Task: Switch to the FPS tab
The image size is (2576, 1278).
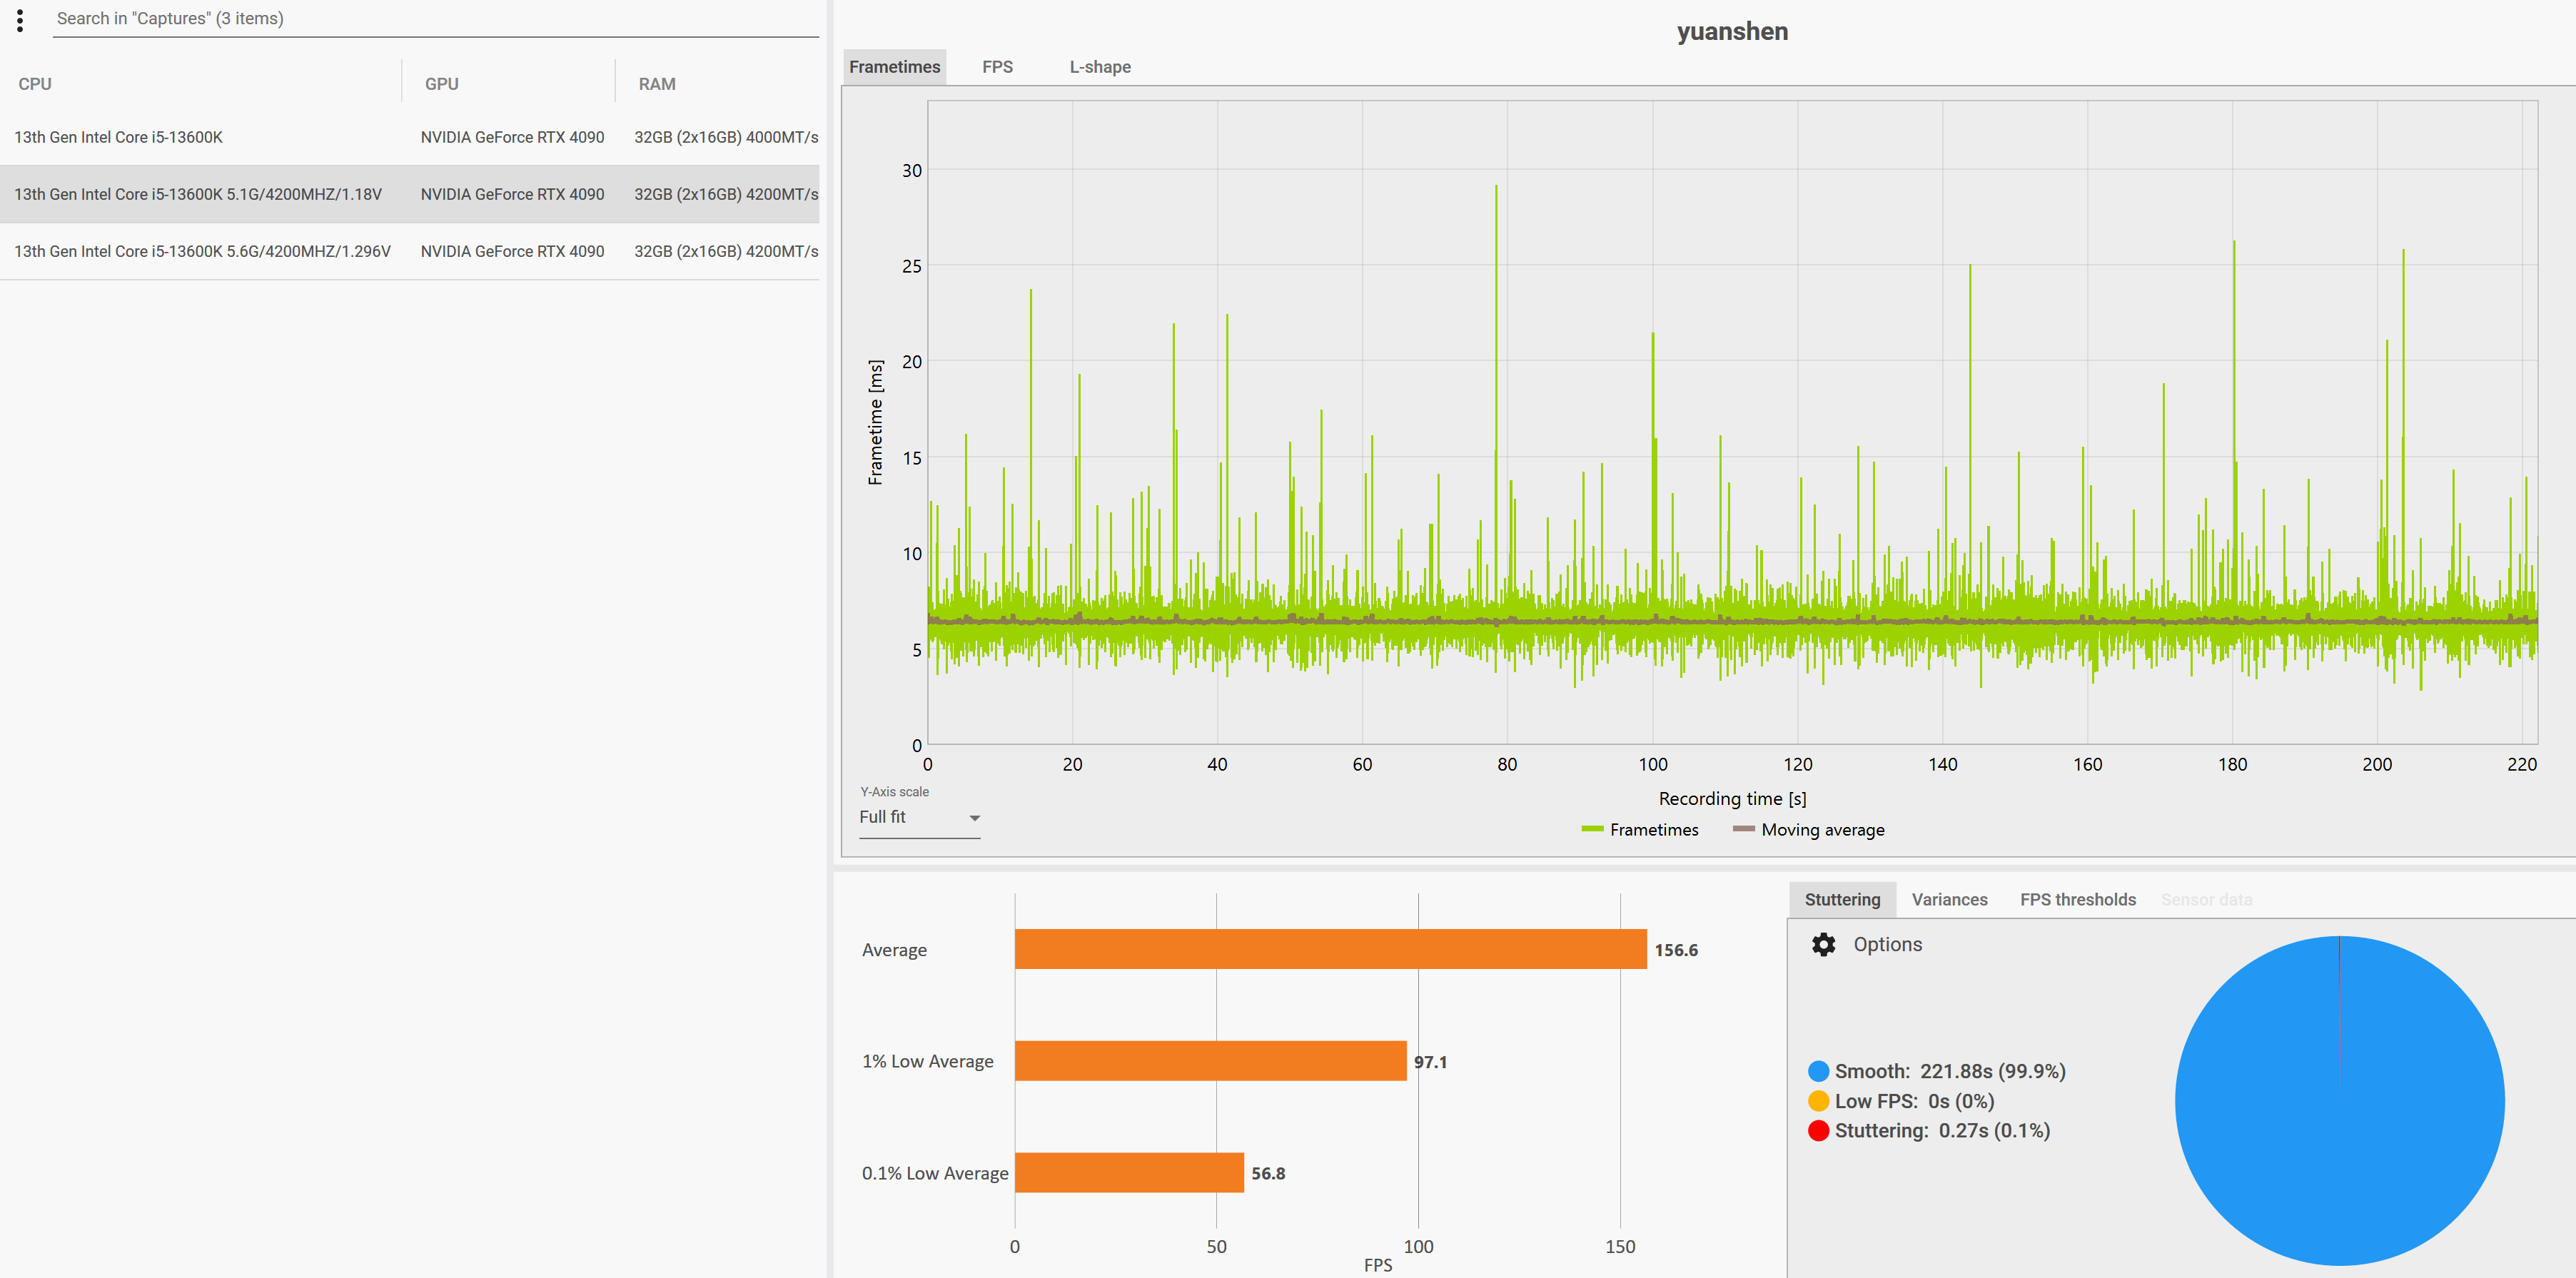Action: tap(997, 67)
